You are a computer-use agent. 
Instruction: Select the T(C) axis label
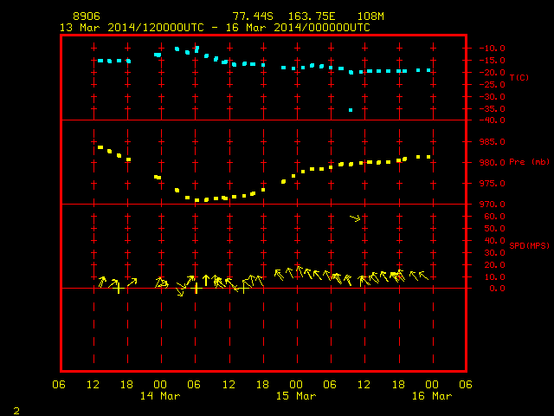tap(519, 77)
